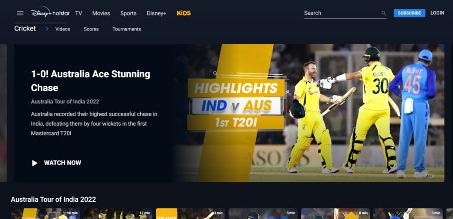The height and width of the screenshot is (219, 453).
Task: Go to Cricket Scores tab
Action: coord(91,29)
